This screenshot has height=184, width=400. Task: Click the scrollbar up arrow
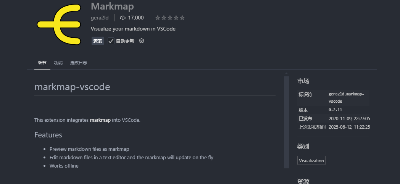tap(287, 74)
